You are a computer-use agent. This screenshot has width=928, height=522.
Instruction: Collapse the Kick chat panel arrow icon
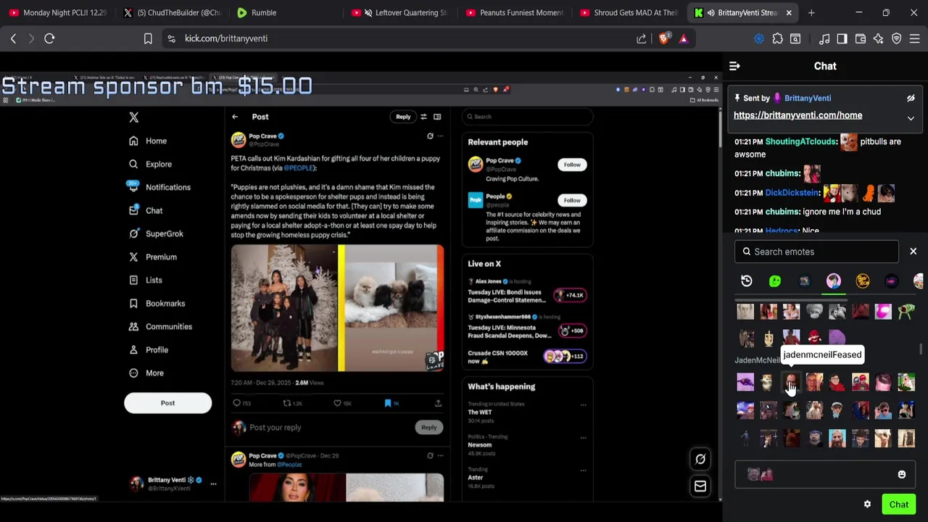tap(734, 66)
